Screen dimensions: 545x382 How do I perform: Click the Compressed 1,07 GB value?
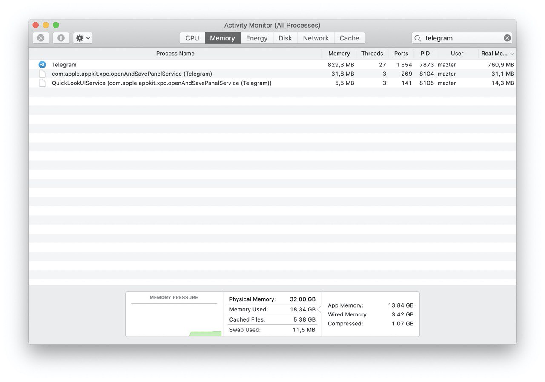point(402,324)
